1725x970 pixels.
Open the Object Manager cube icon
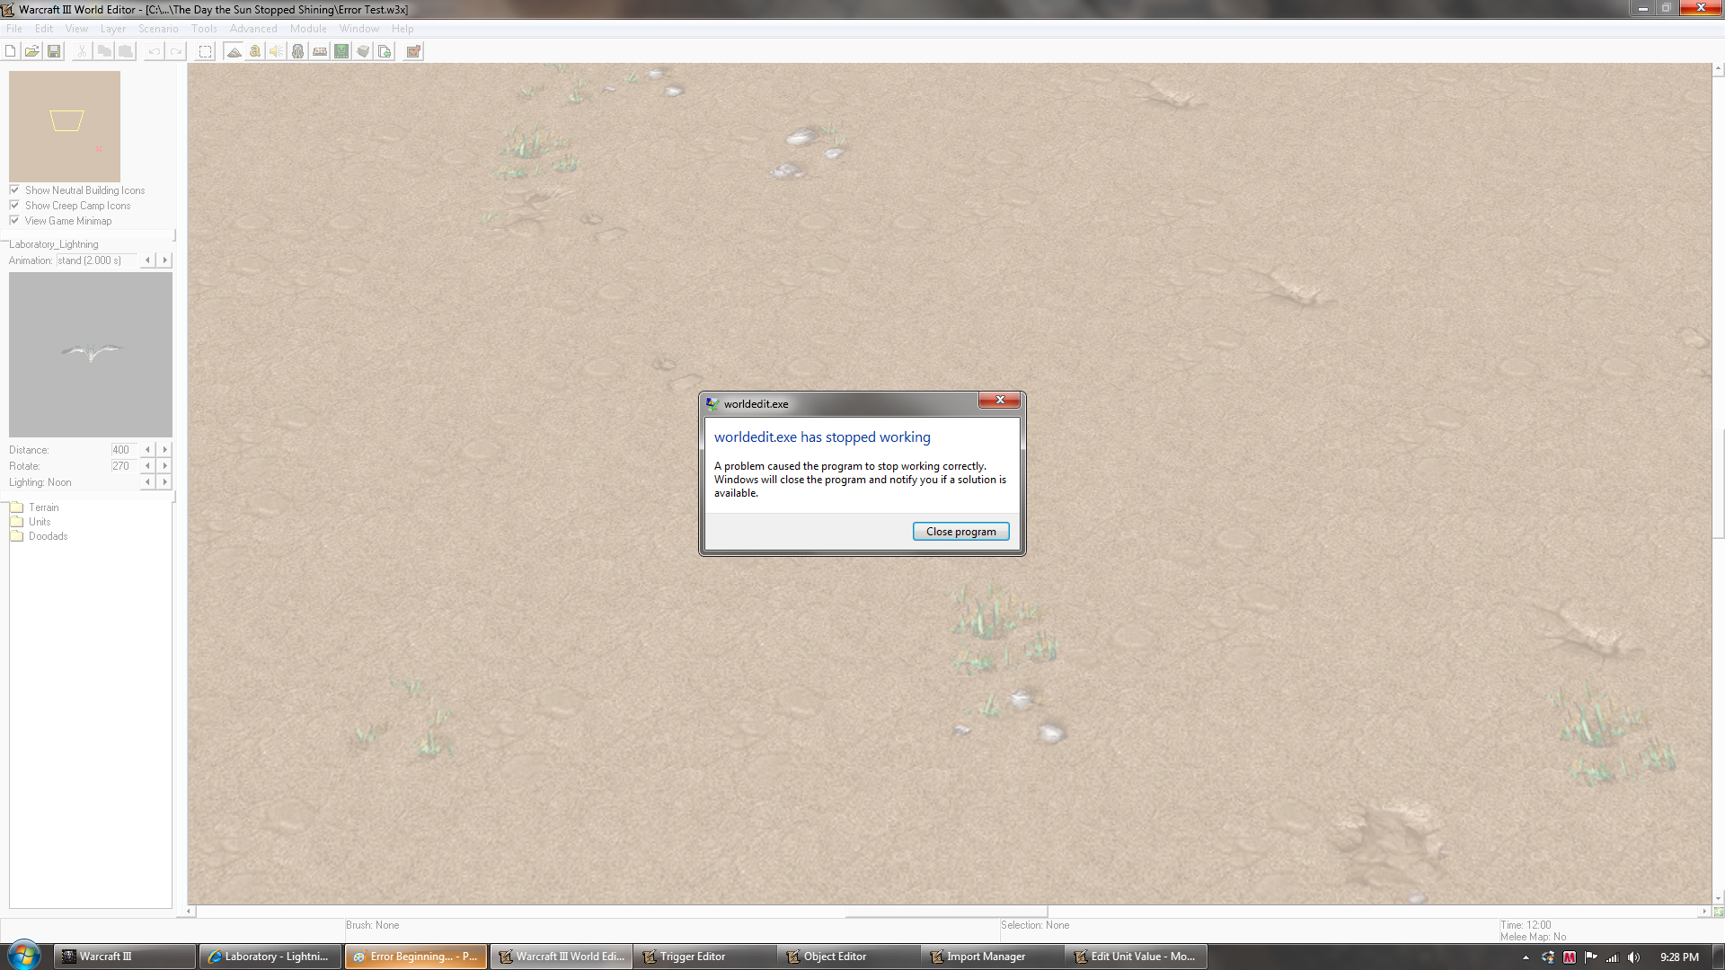(x=363, y=51)
